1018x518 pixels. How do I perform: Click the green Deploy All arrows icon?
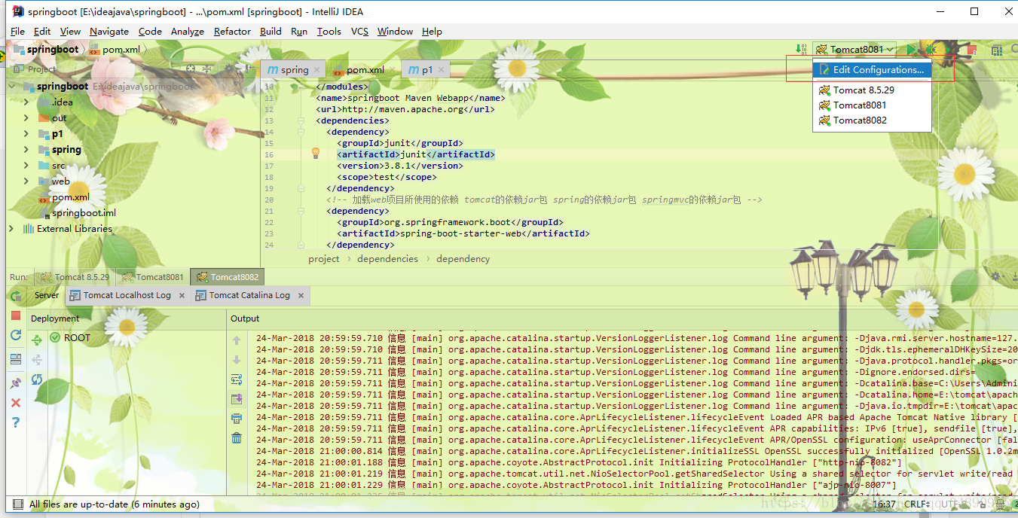pos(37,340)
